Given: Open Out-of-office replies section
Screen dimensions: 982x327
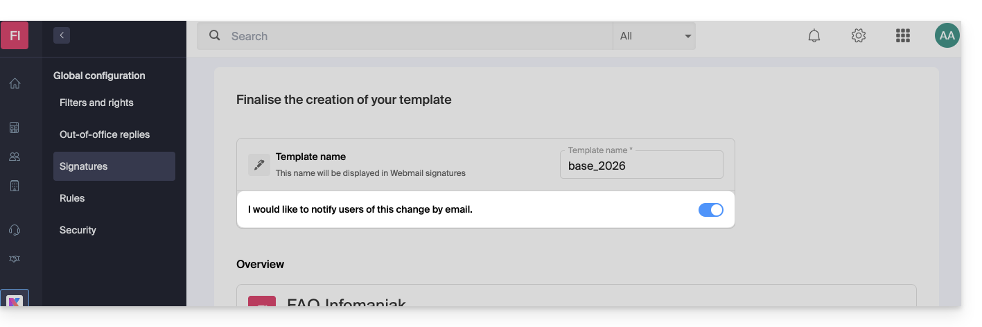Looking at the screenshot, I should pos(105,134).
